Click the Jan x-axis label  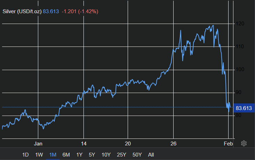(38, 144)
